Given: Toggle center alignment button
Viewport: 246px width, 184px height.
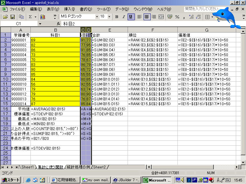Looking at the screenshot, I should pos(147,17).
